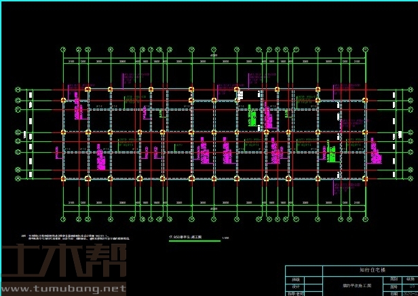
Task: Click the topmost row axis bubble on left side
Action: click(18, 90)
